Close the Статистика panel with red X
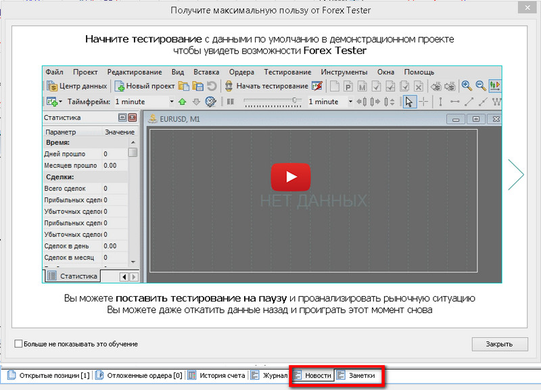541x390 pixels. click(x=132, y=118)
